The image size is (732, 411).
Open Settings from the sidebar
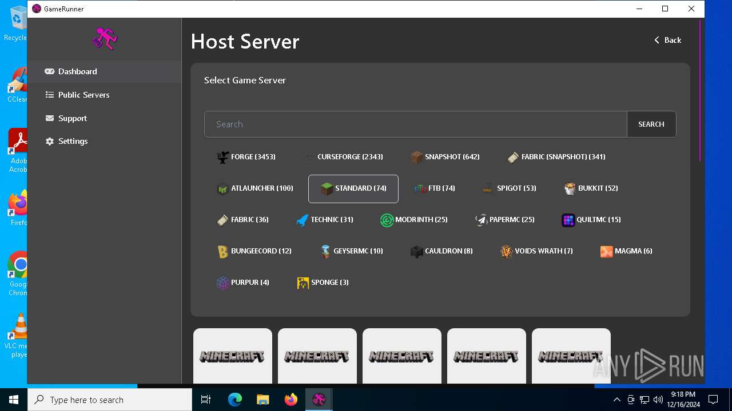pos(105,141)
